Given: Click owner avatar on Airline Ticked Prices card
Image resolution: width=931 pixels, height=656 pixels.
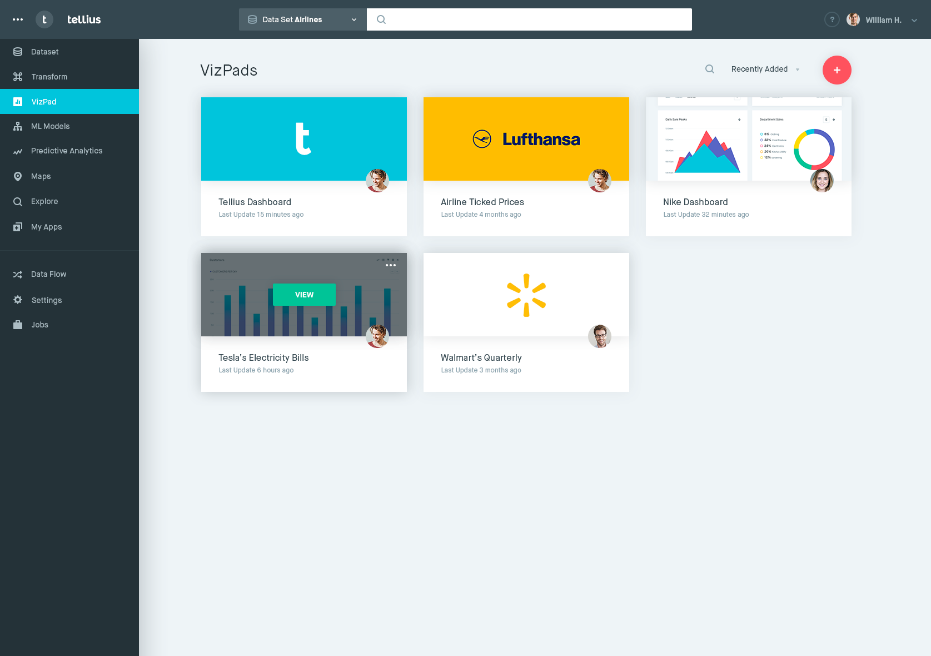Looking at the screenshot, I should (x=600, y=181).
